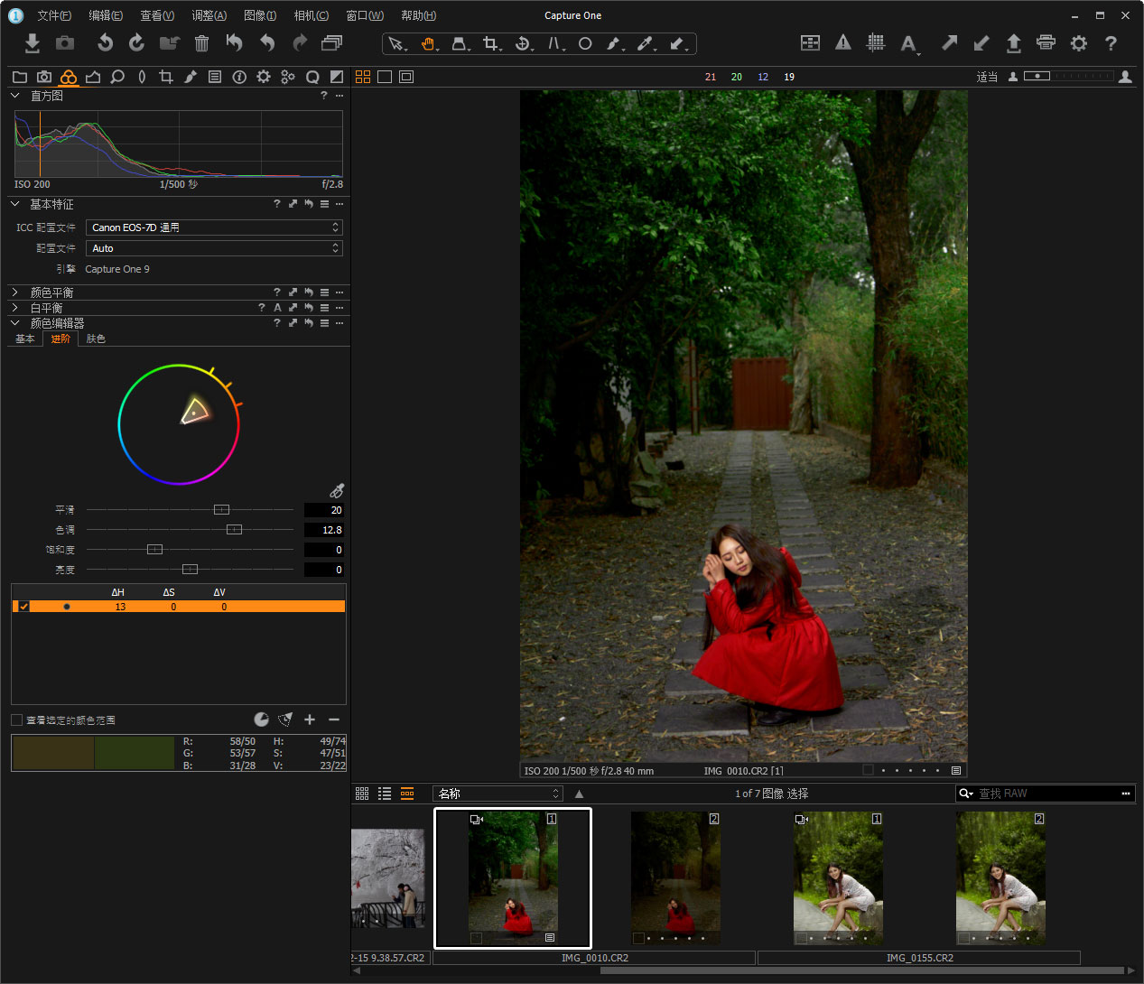Screen dimensions: 1144x984
Task: Open the 名称 sort dropdown
Action: pyautogui.click(x=498, y=794)
